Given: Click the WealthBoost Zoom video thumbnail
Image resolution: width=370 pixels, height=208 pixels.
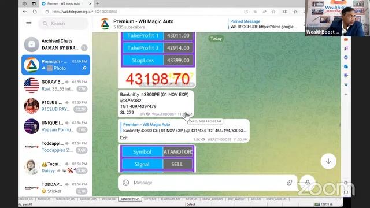Looking at the screenshot, I should 338,18.
